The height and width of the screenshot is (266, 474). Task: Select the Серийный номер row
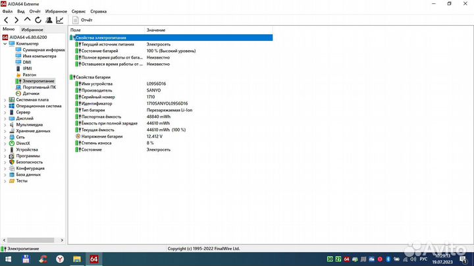click(171, 97)
